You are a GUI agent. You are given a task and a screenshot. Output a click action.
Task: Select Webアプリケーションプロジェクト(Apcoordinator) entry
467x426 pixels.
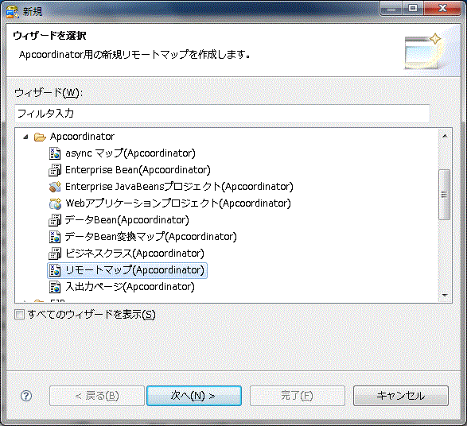click(177, 203)
